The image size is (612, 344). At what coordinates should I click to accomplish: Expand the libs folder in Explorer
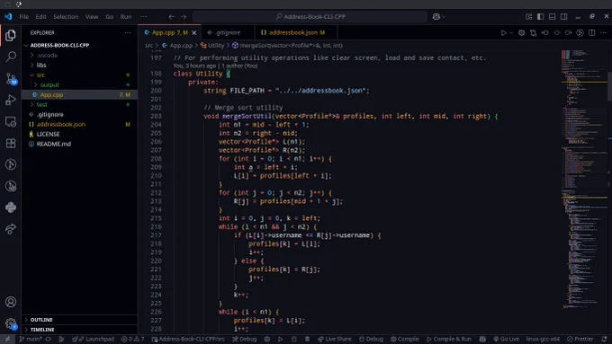[x=41, y=65]
